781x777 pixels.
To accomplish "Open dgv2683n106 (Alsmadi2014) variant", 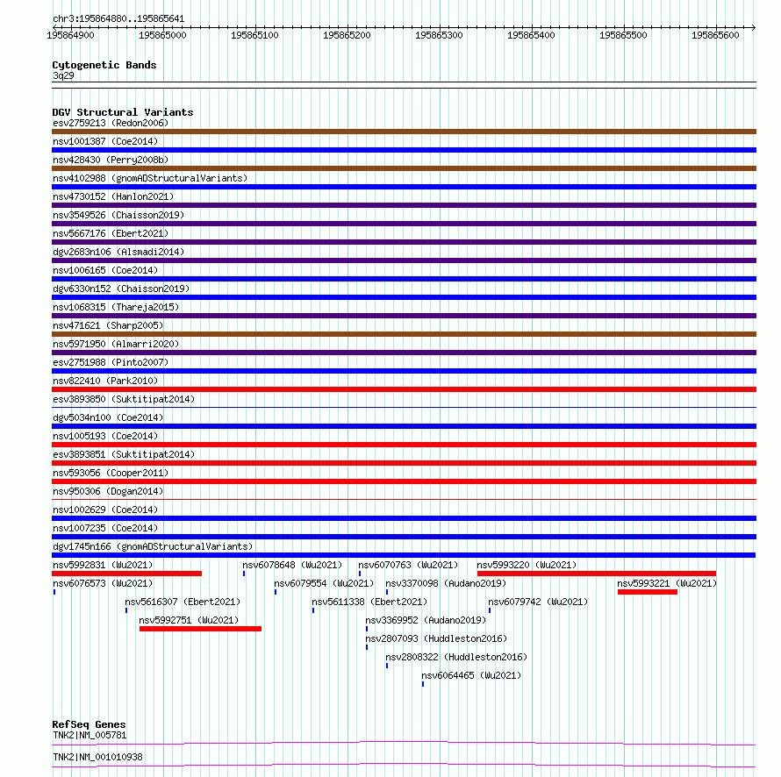I will pyautogui.click(x=118, y=252).
